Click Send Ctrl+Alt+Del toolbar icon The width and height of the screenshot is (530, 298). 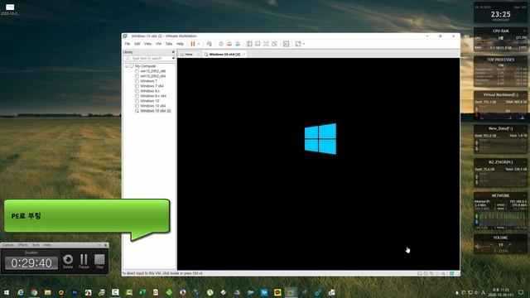tap(210, 44)
